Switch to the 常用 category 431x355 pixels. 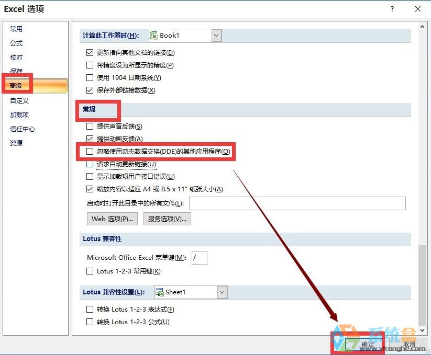coord(16,29)
